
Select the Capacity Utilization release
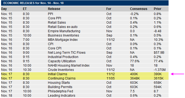[x=62, y=61]
